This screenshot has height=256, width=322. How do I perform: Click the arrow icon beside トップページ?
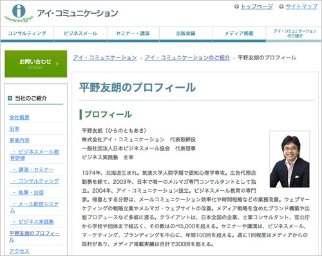pyautogui.click(x=236, y=6)
